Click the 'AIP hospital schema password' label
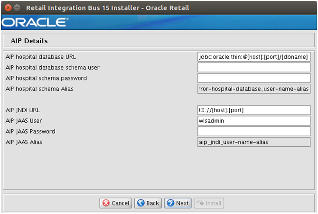318x214 pixels. tap(46, 78)
